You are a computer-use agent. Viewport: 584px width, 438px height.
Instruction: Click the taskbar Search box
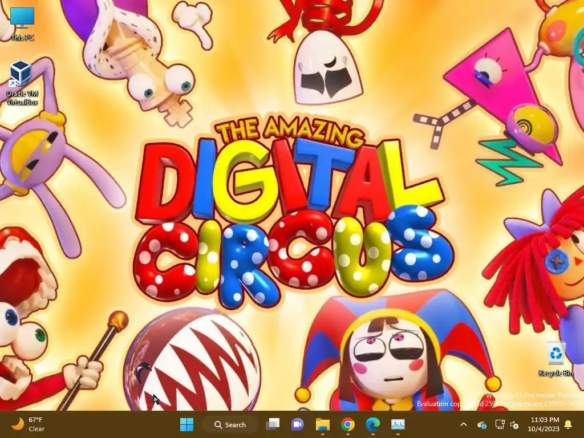230,424
